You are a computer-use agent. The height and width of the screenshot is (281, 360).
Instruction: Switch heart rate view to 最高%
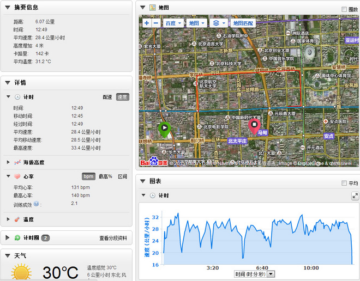coord(105,176)
